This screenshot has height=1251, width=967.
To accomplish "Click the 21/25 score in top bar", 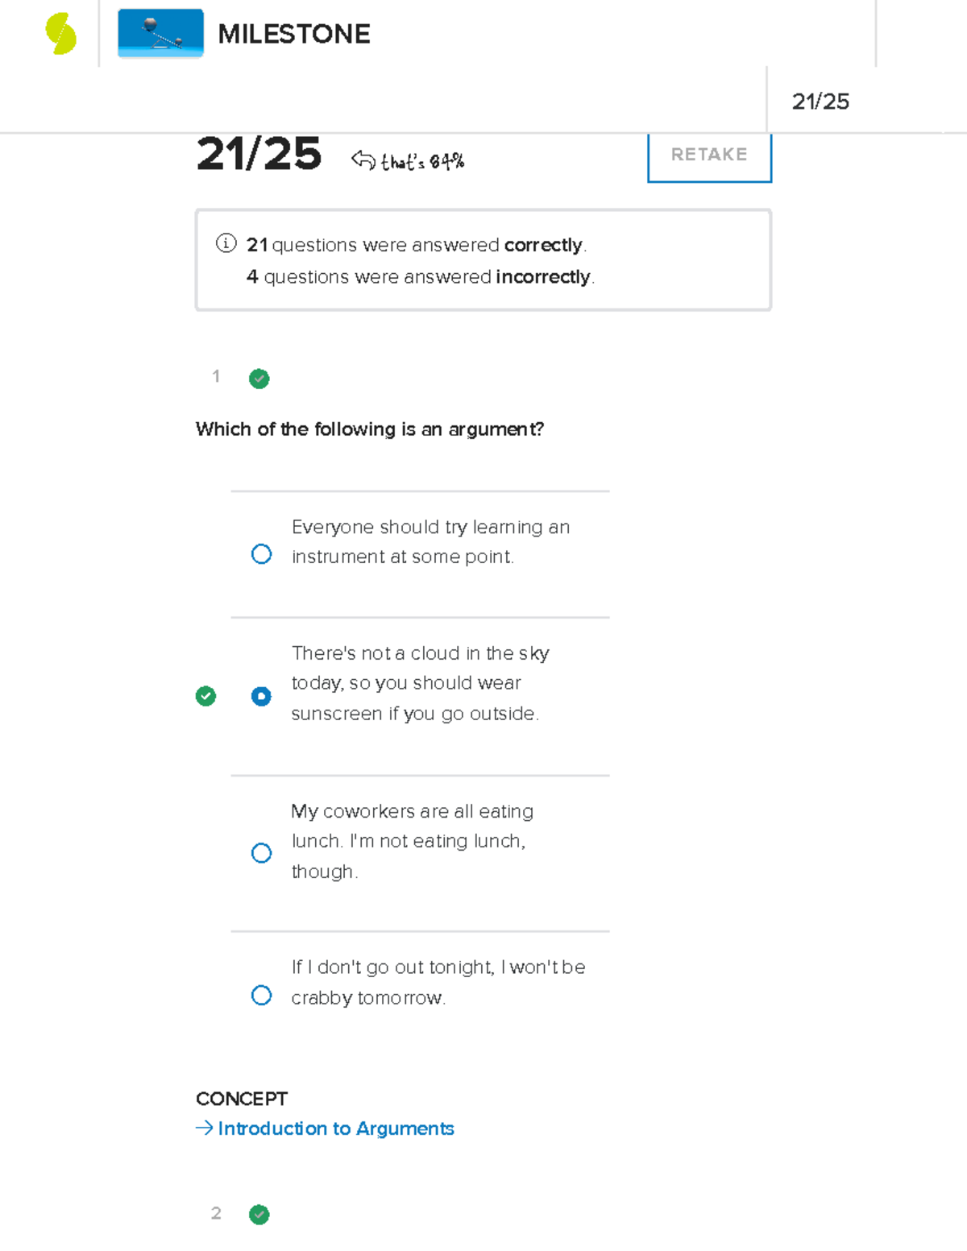I will pyautogui.click(x=820, y=101).
